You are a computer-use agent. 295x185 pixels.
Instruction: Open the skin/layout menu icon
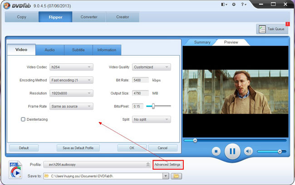click(x=224, y=5)
